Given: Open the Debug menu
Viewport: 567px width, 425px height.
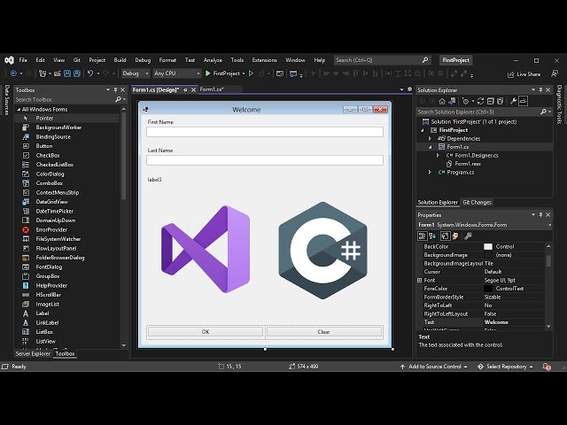Looking at the screenshot, I should (x=143, y=60).
